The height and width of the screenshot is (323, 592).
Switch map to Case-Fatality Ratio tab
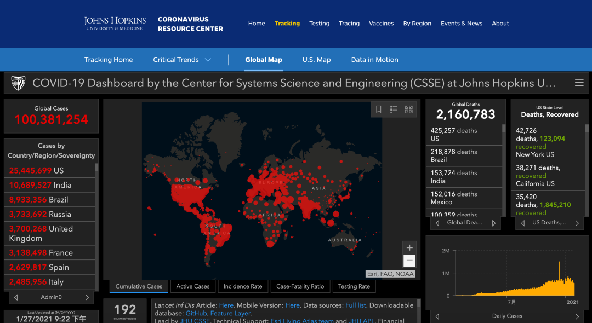pos(300,286)
